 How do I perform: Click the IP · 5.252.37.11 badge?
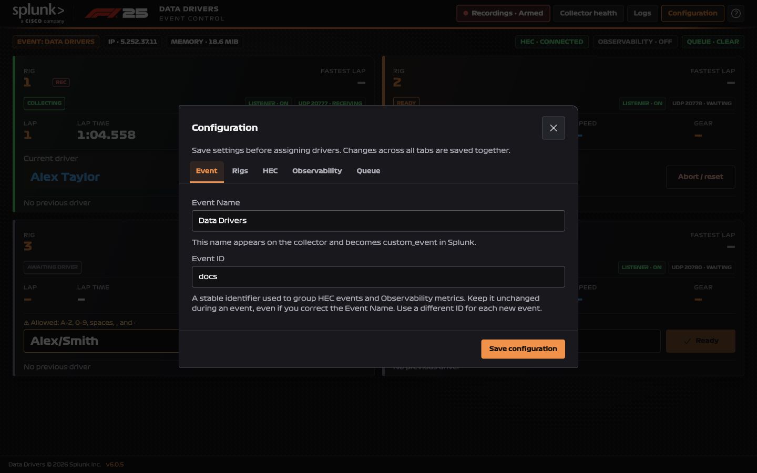pos(132,42)
